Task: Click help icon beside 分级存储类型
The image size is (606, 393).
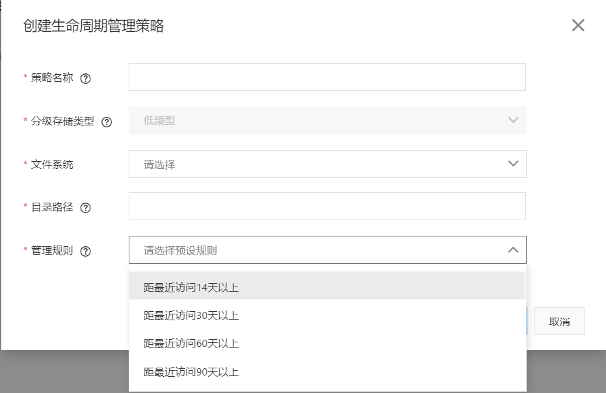Action: (107, 121)
